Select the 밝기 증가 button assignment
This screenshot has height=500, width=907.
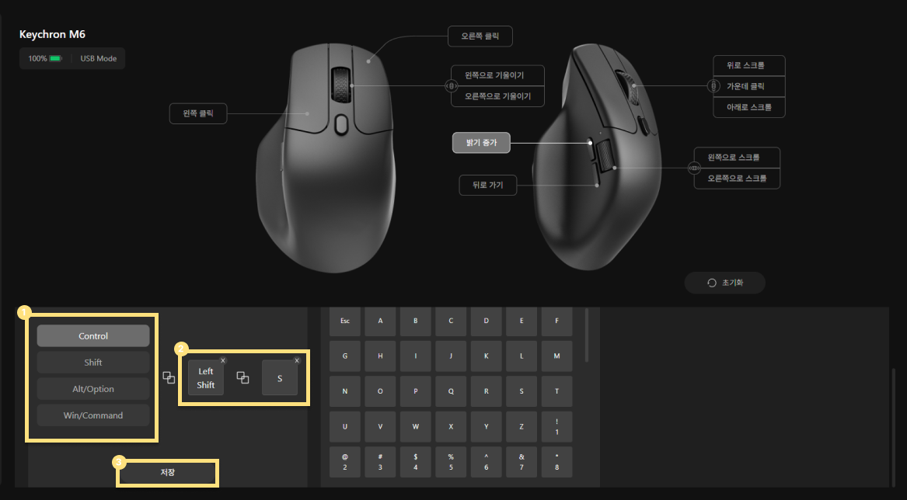[x=481, y=143]
